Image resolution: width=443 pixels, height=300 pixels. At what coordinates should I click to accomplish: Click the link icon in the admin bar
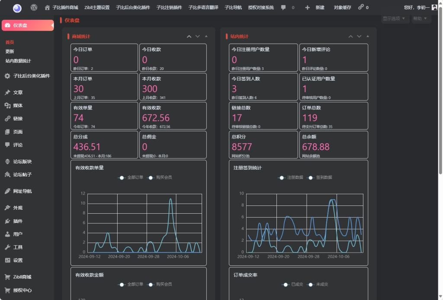point(361,7)
